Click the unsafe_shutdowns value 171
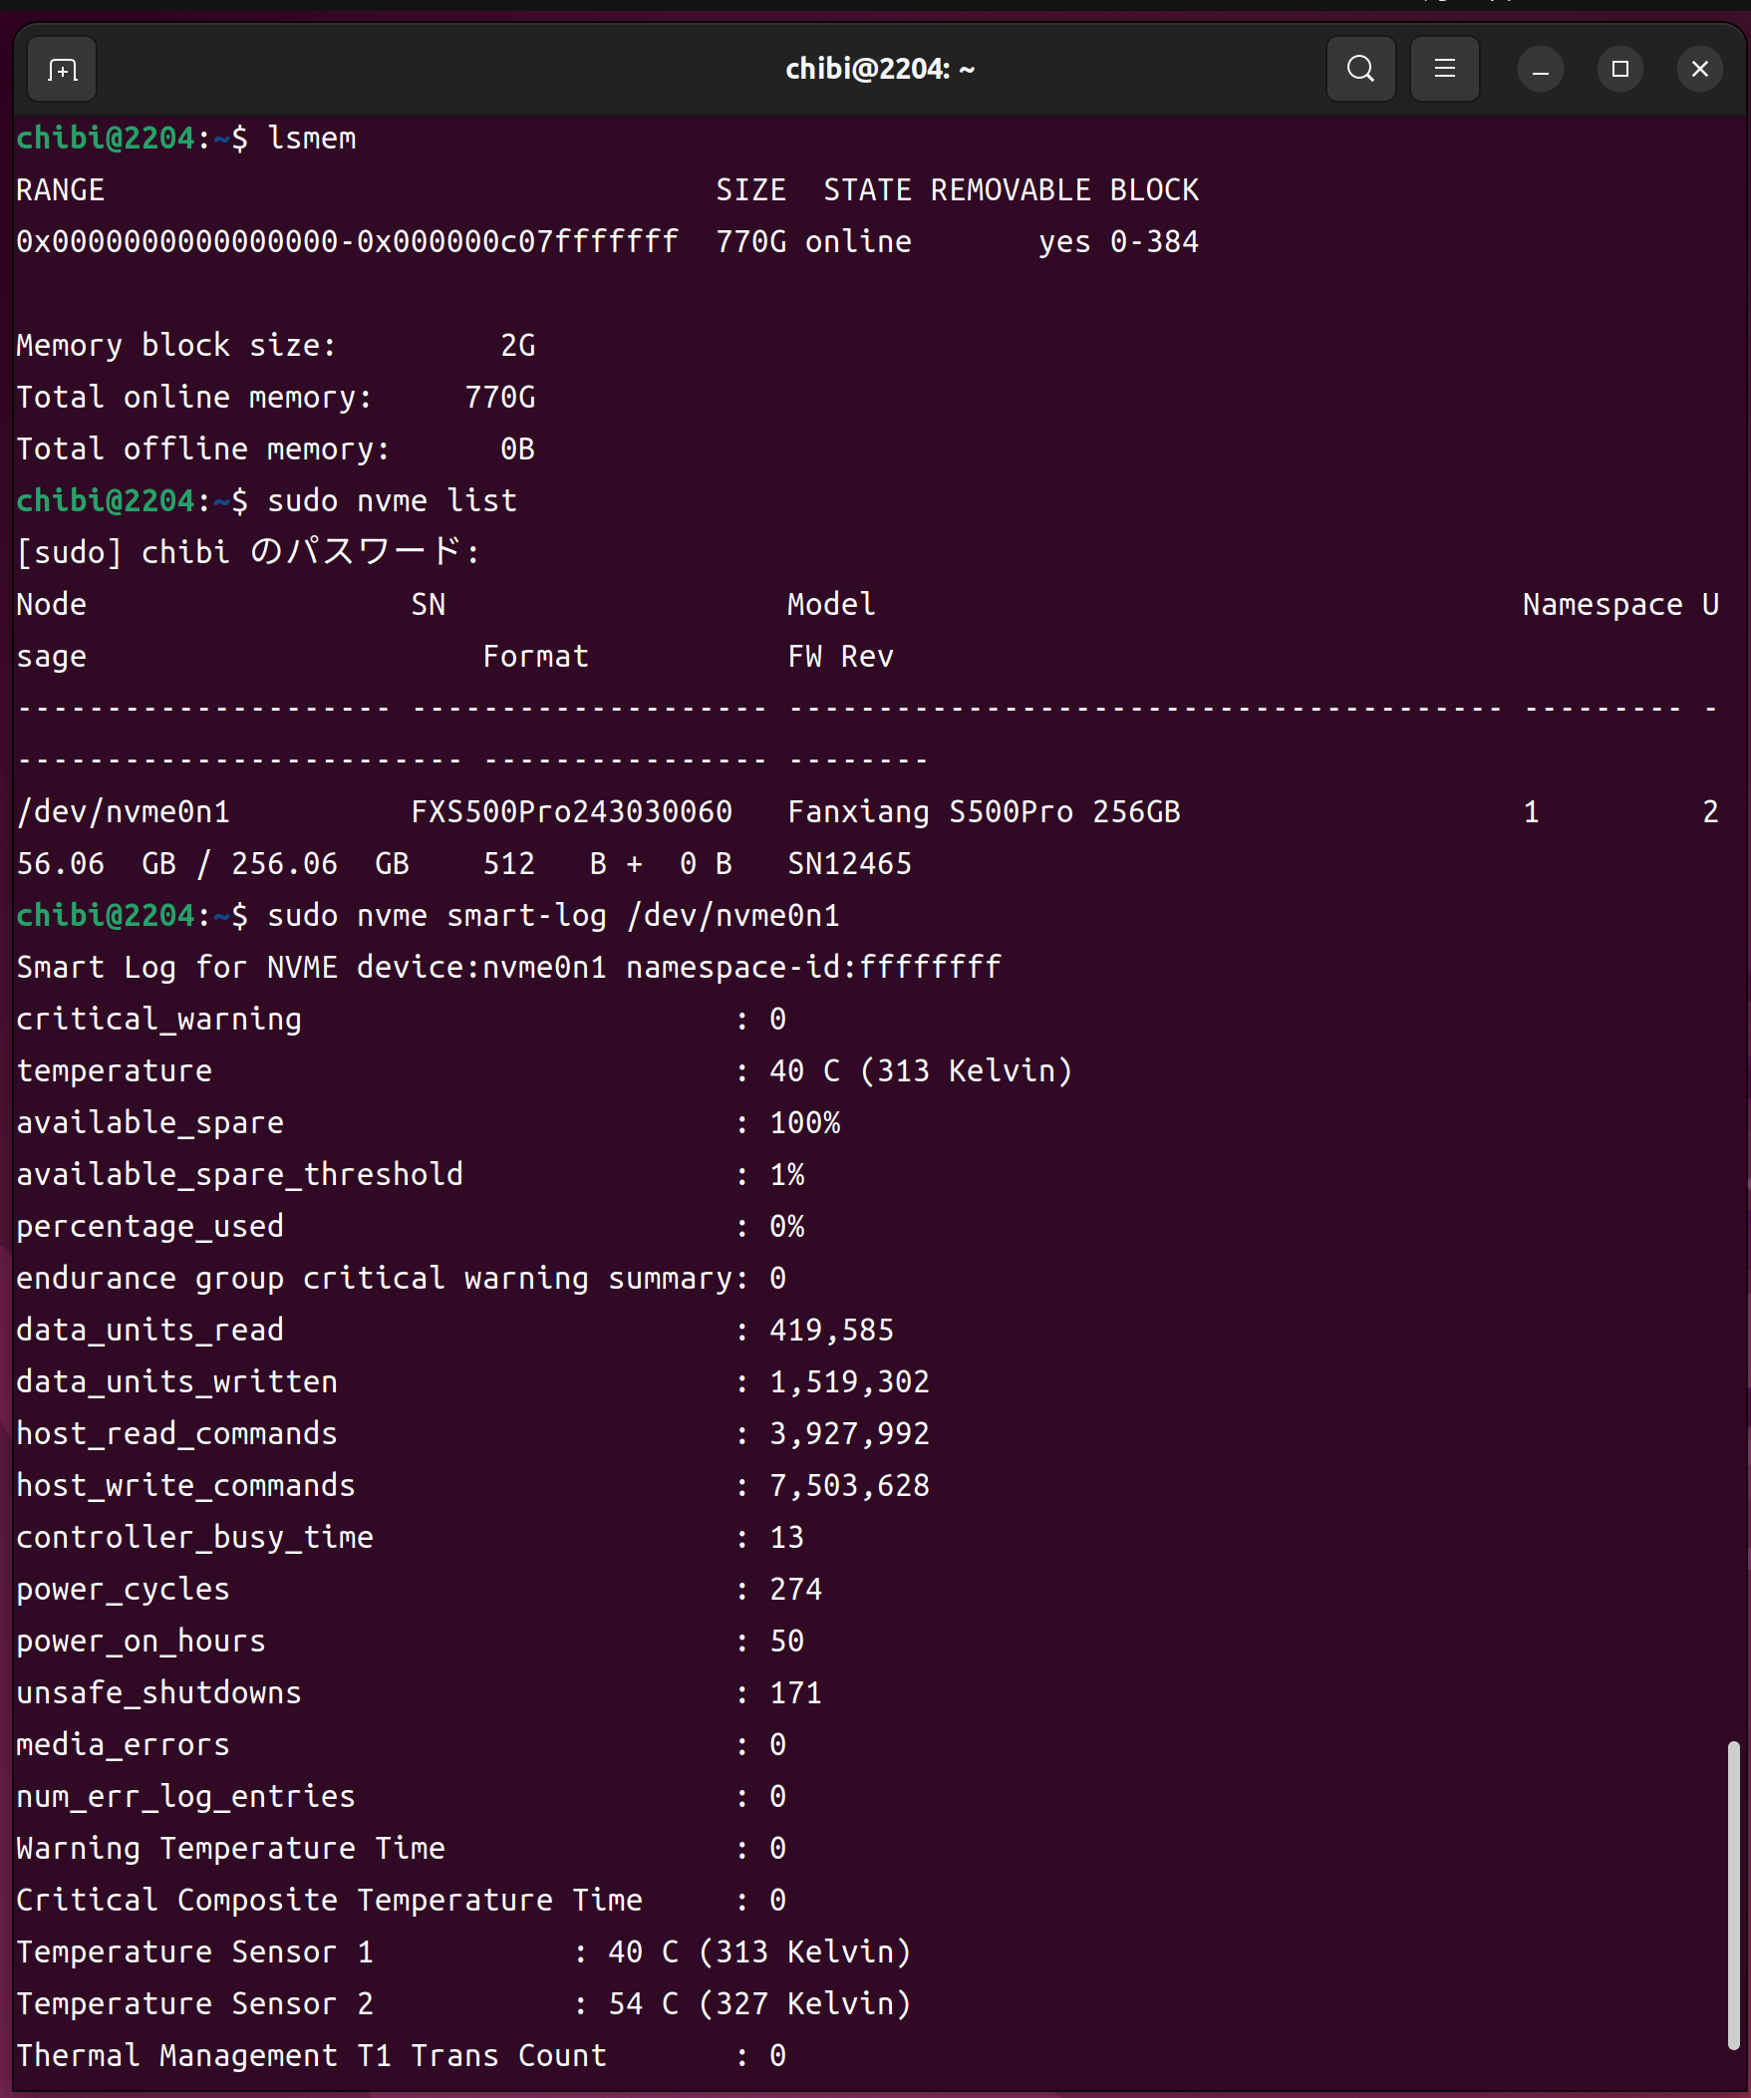The image size is (1751, 2098). point(795,1692)
